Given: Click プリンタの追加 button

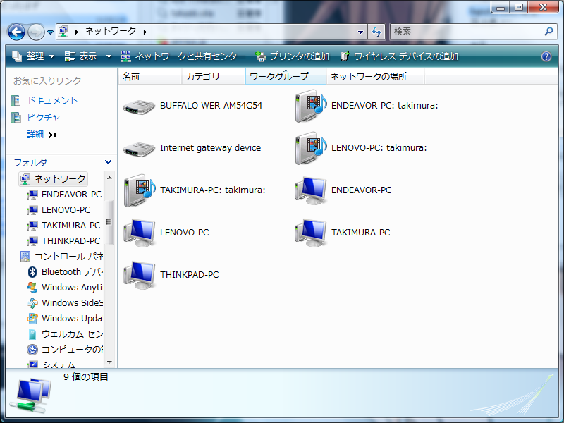Looking at the screenshot, I should 292,56.
